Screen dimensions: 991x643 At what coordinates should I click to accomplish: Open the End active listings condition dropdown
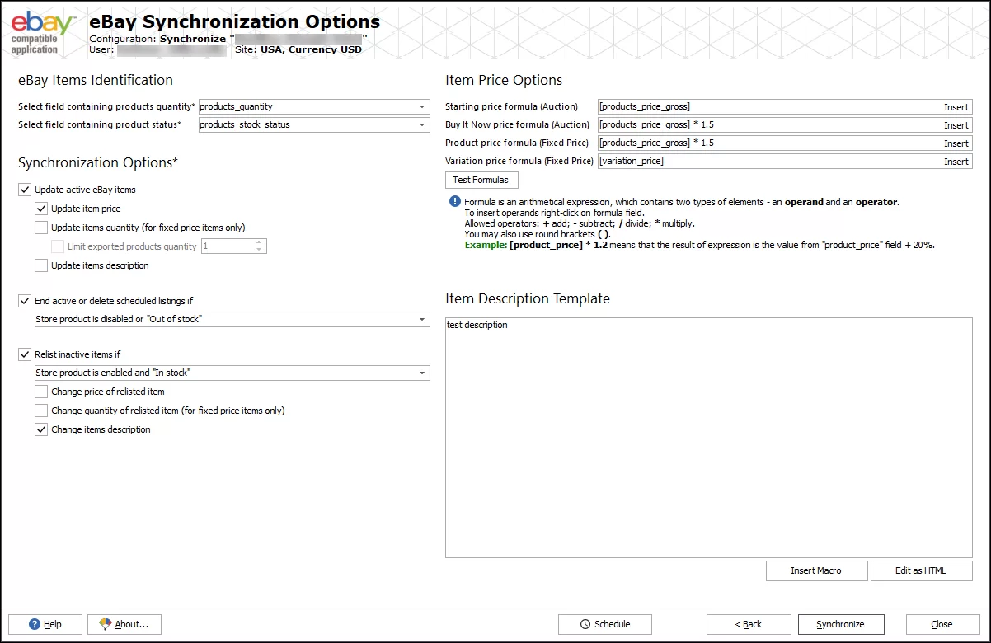422,319
